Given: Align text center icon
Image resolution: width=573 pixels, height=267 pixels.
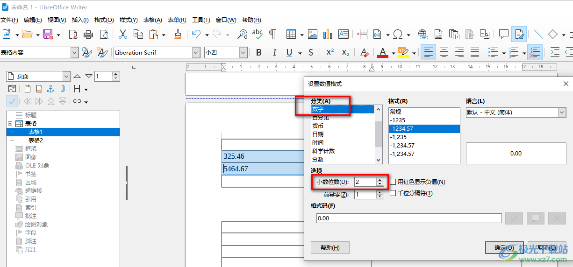Looking at the screenshot, I should [x=444, y=53].
